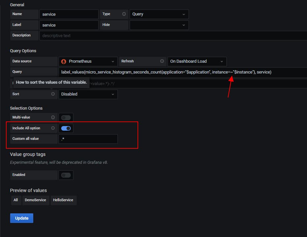Click the Prometheus flame logo icon
The width and height of the screenshot is (307, 237).
point(64,61)
